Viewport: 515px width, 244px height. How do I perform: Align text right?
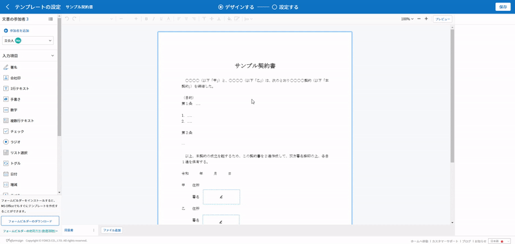(x=194, y=19)
